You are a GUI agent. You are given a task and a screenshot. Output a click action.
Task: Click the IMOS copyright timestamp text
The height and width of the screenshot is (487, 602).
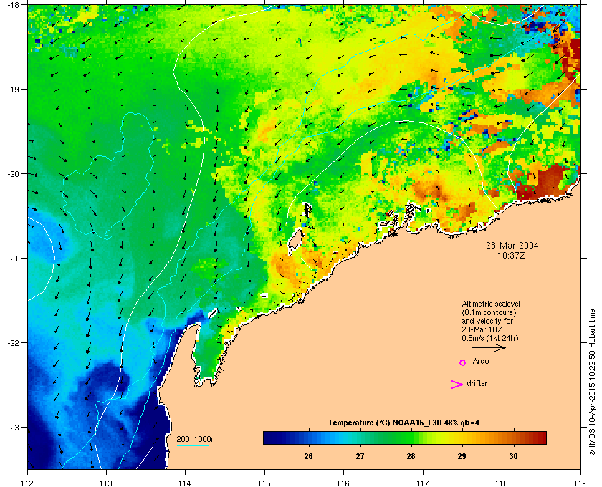[x=592, y=382]
